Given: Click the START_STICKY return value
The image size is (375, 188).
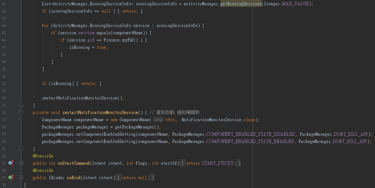Looking at the screenshot, I should click(217, 163).
